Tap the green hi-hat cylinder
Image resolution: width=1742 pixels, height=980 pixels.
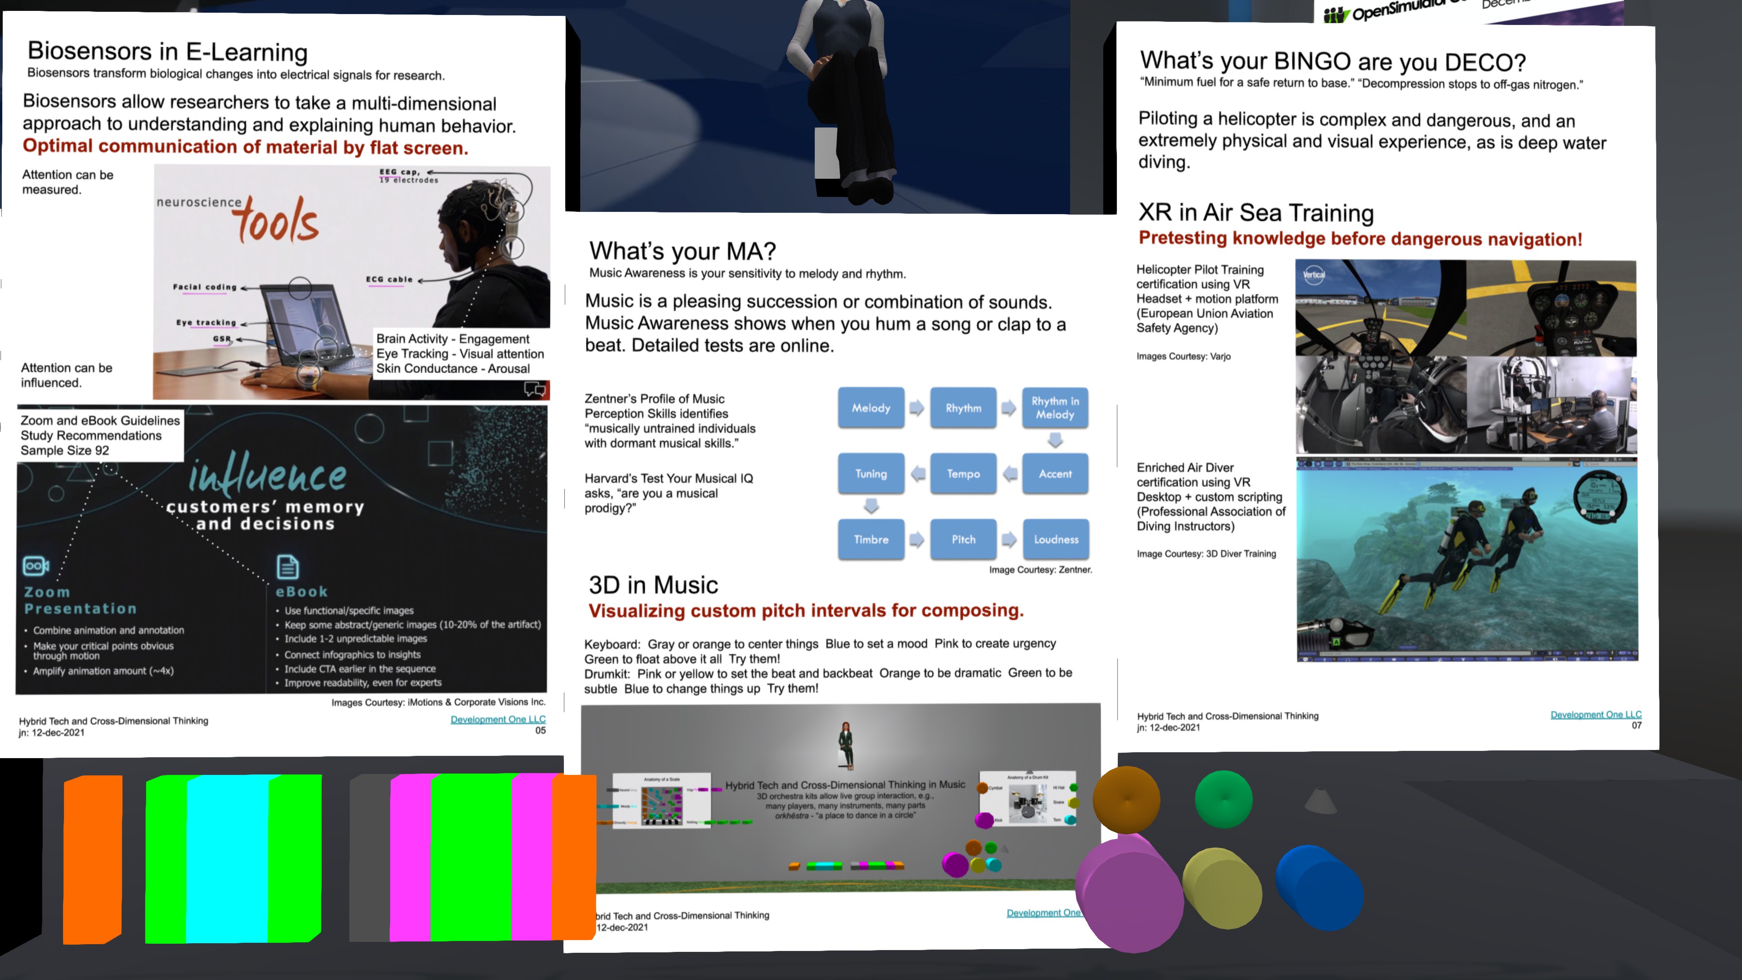coord(1223,799)
